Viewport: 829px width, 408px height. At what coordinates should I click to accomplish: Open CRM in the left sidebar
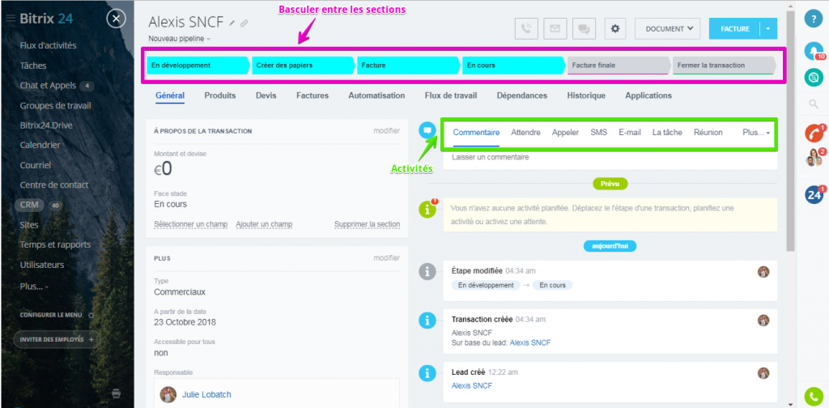click(29, 205)
